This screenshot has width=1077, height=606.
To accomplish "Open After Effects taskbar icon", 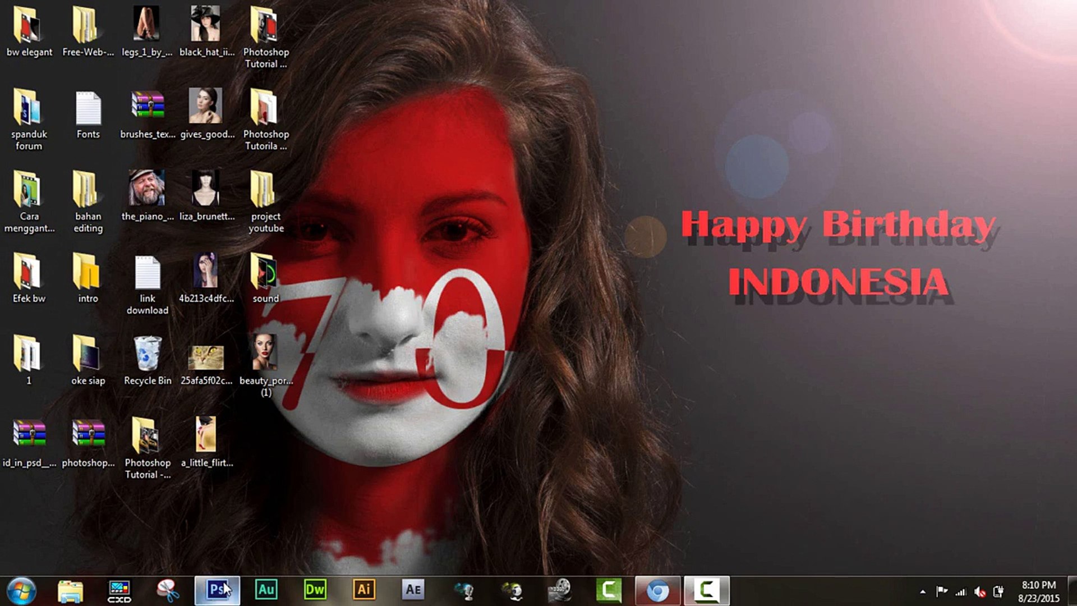I will pyautogui.click(x=413, y=590).
